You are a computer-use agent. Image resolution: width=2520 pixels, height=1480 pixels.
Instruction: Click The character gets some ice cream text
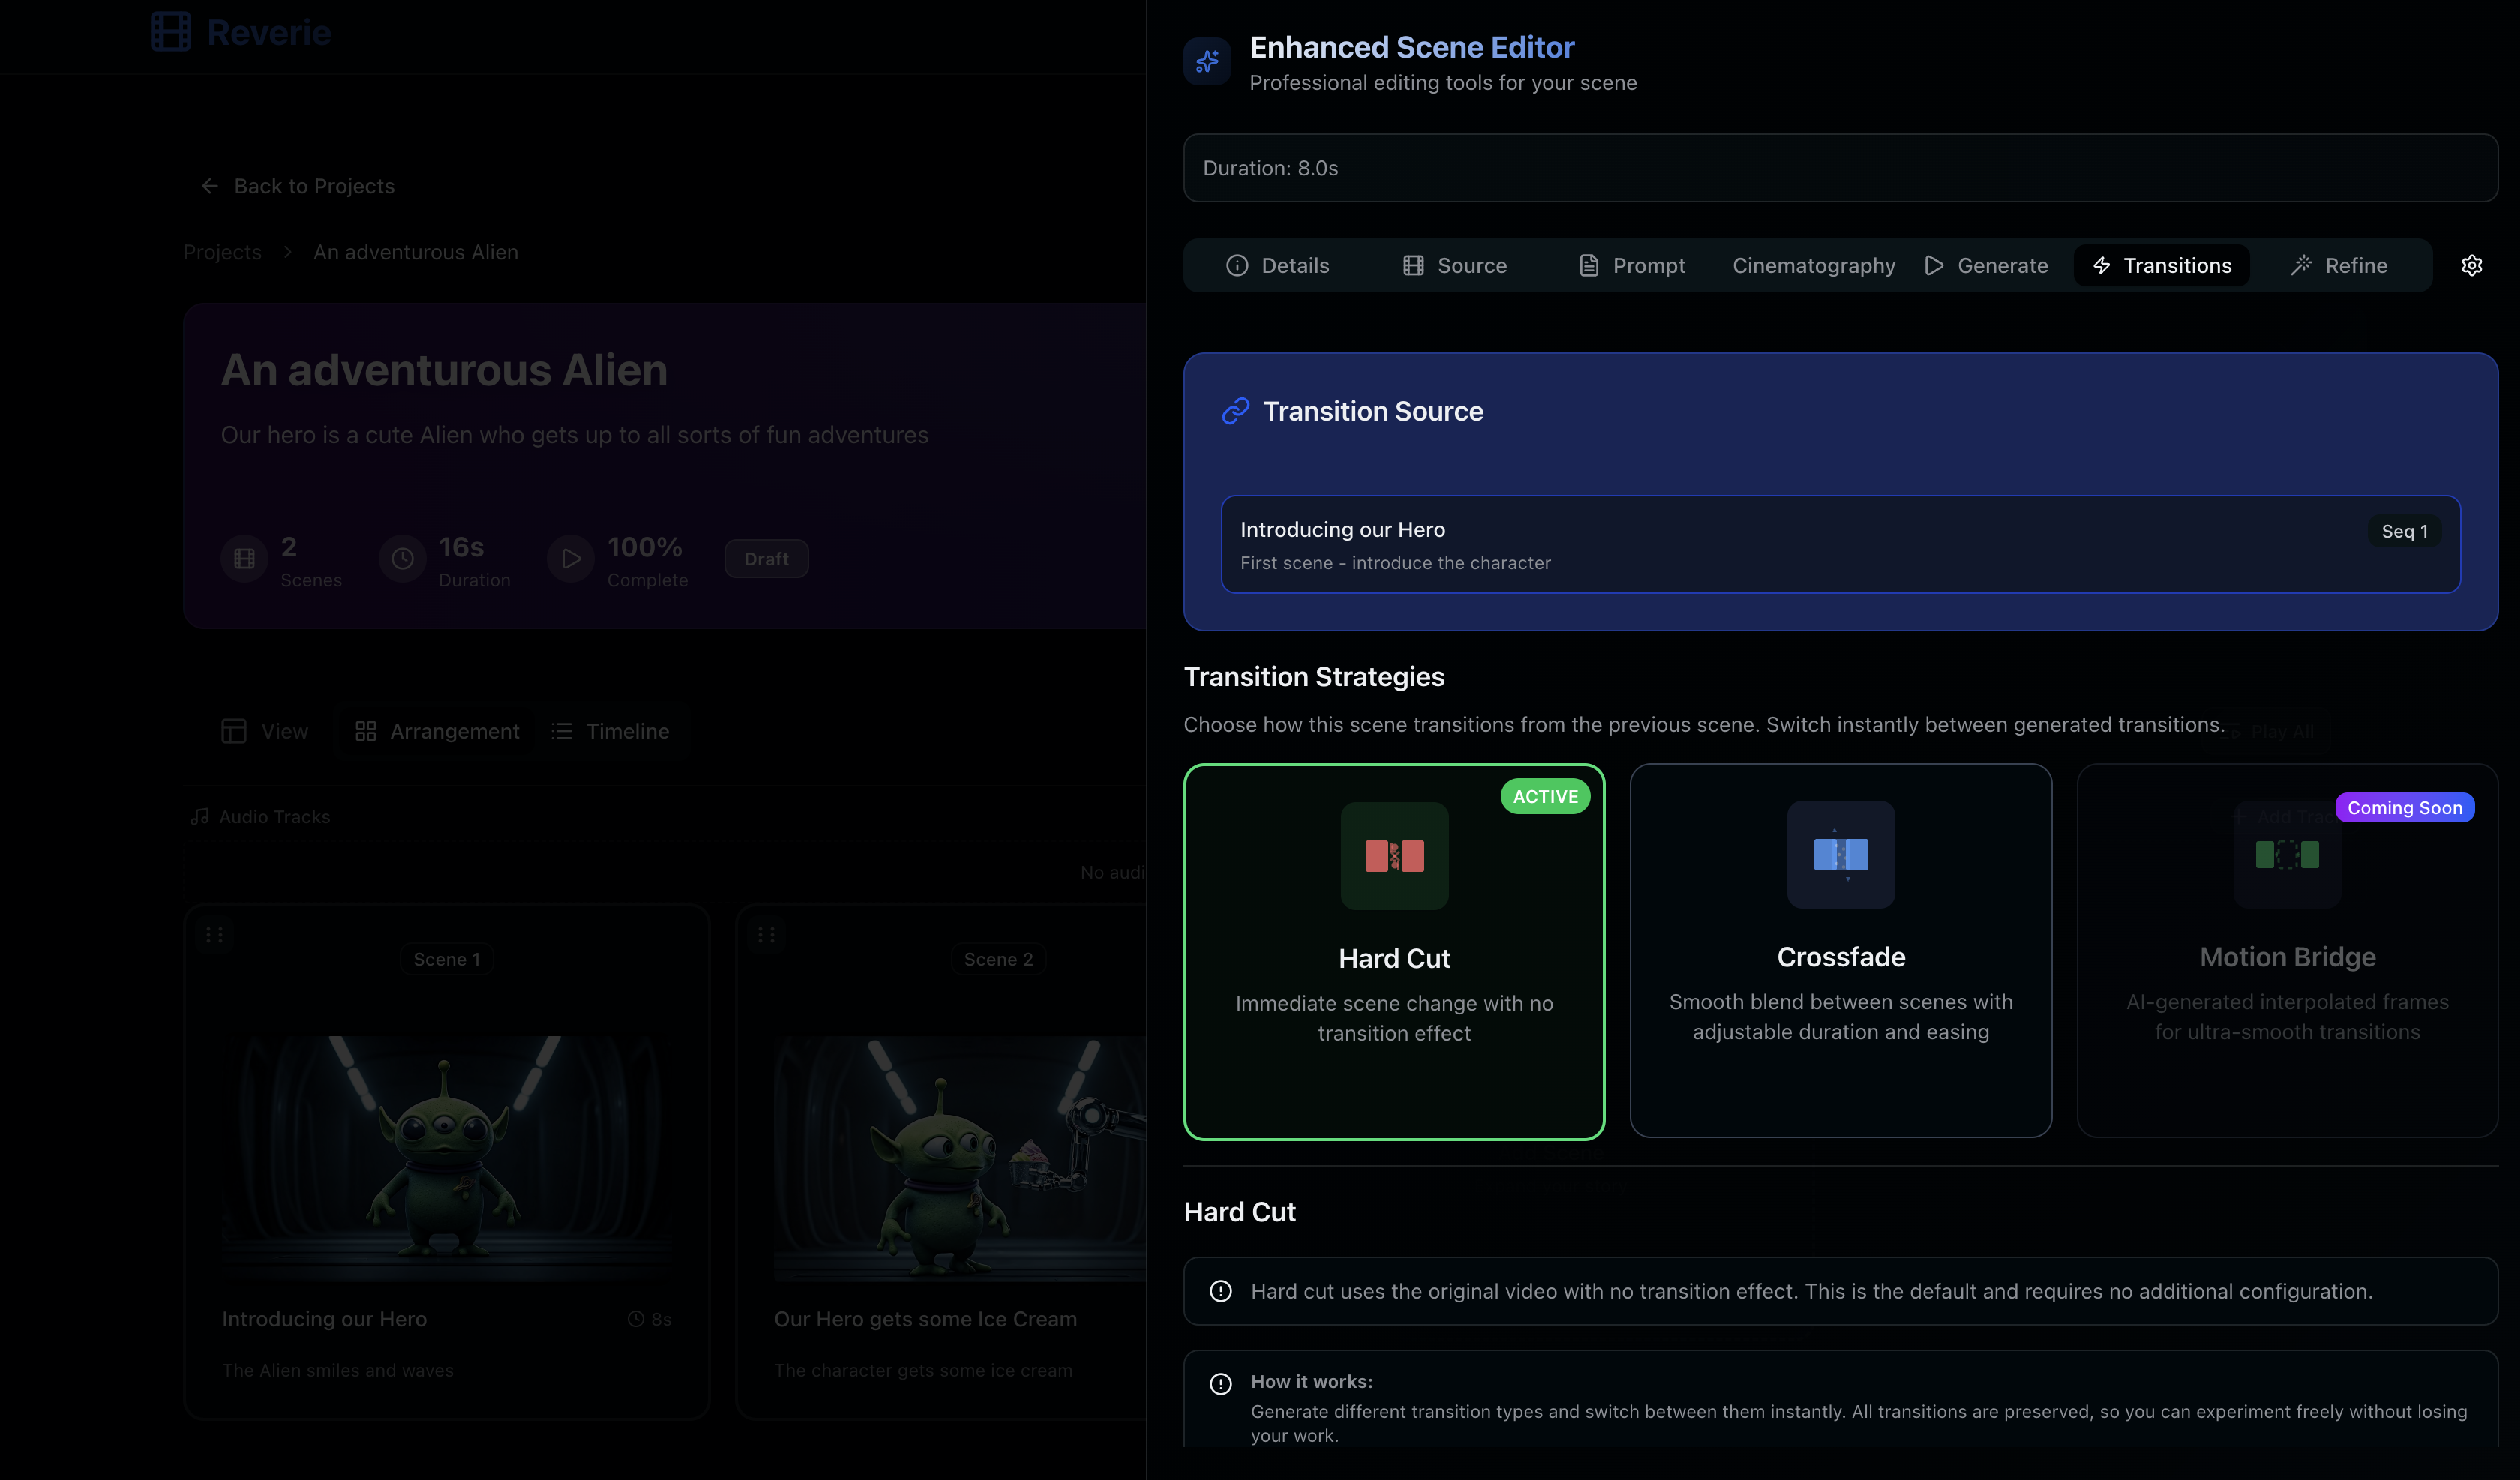pyautogui.click(x=923, y=1370)
